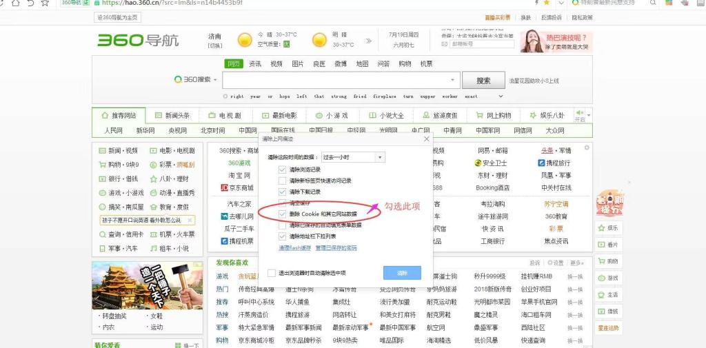Toggle the 清除下载记录 checkbox

282,192
